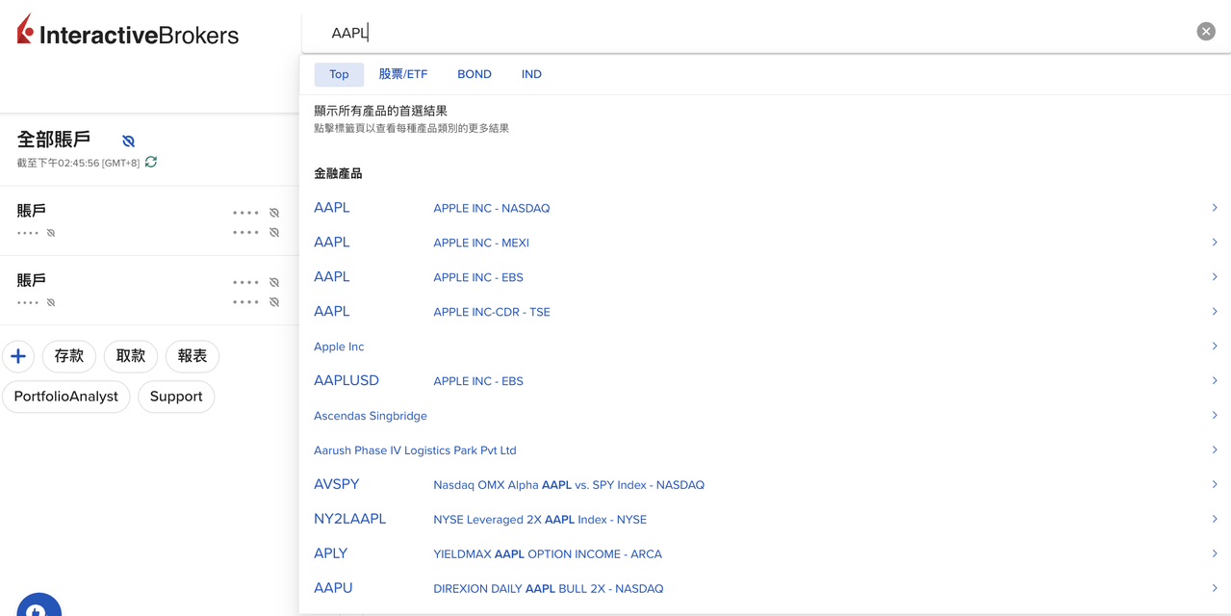Click the 全部賬戶 heading

[x=54, y=141]
